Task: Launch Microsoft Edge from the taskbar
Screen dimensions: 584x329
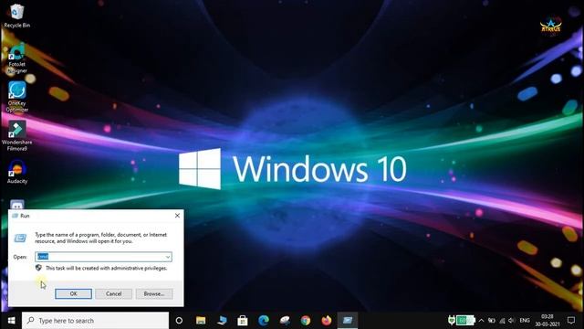Action: click(x=264, y=321)
